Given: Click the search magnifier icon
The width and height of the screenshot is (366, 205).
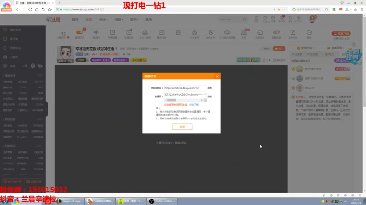Looking at the screenshot, I should pyautogui.click(x=245, y=20).
